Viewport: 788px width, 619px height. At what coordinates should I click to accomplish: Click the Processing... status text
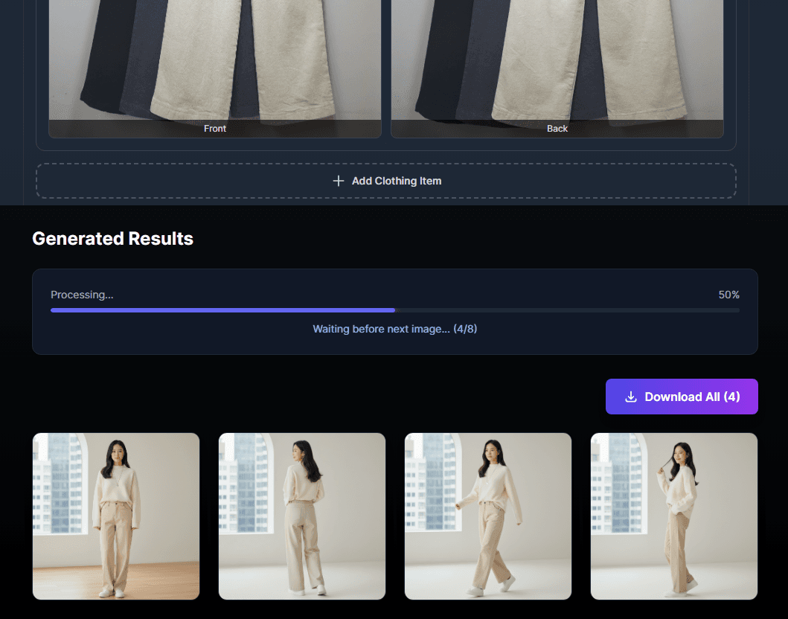(x=82, y=295)
